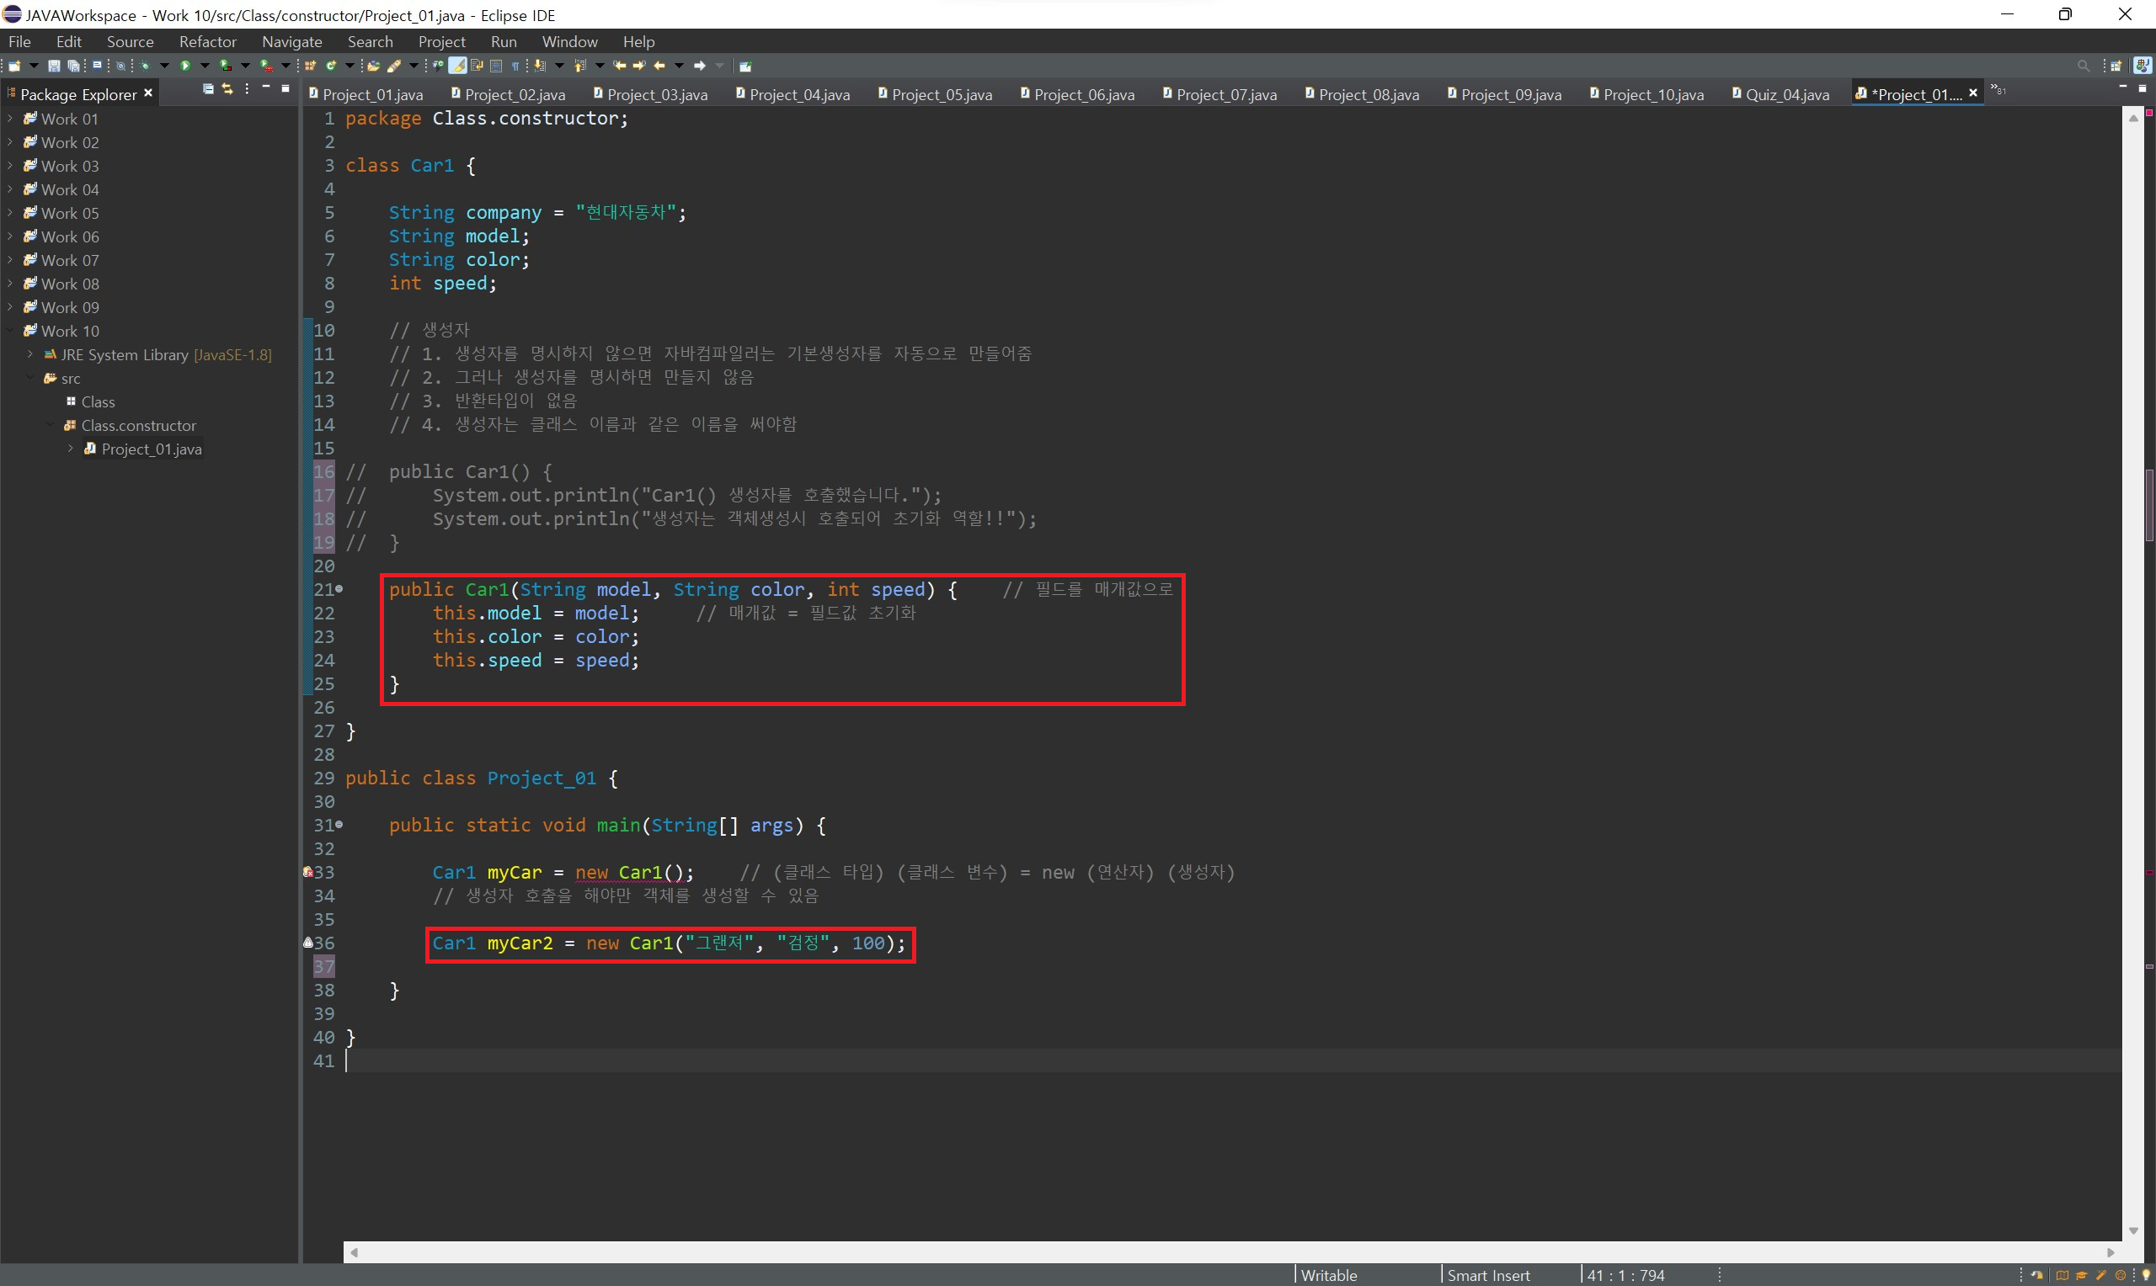Screen dimensions: 2156x1286
Task: Click the Search magnifier icon top right
Action: pyautogui.click(x=2083, y=66)
